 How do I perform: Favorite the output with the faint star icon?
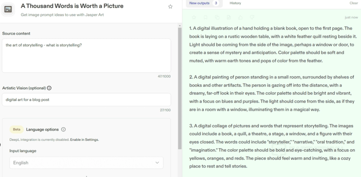pos(194,17)
